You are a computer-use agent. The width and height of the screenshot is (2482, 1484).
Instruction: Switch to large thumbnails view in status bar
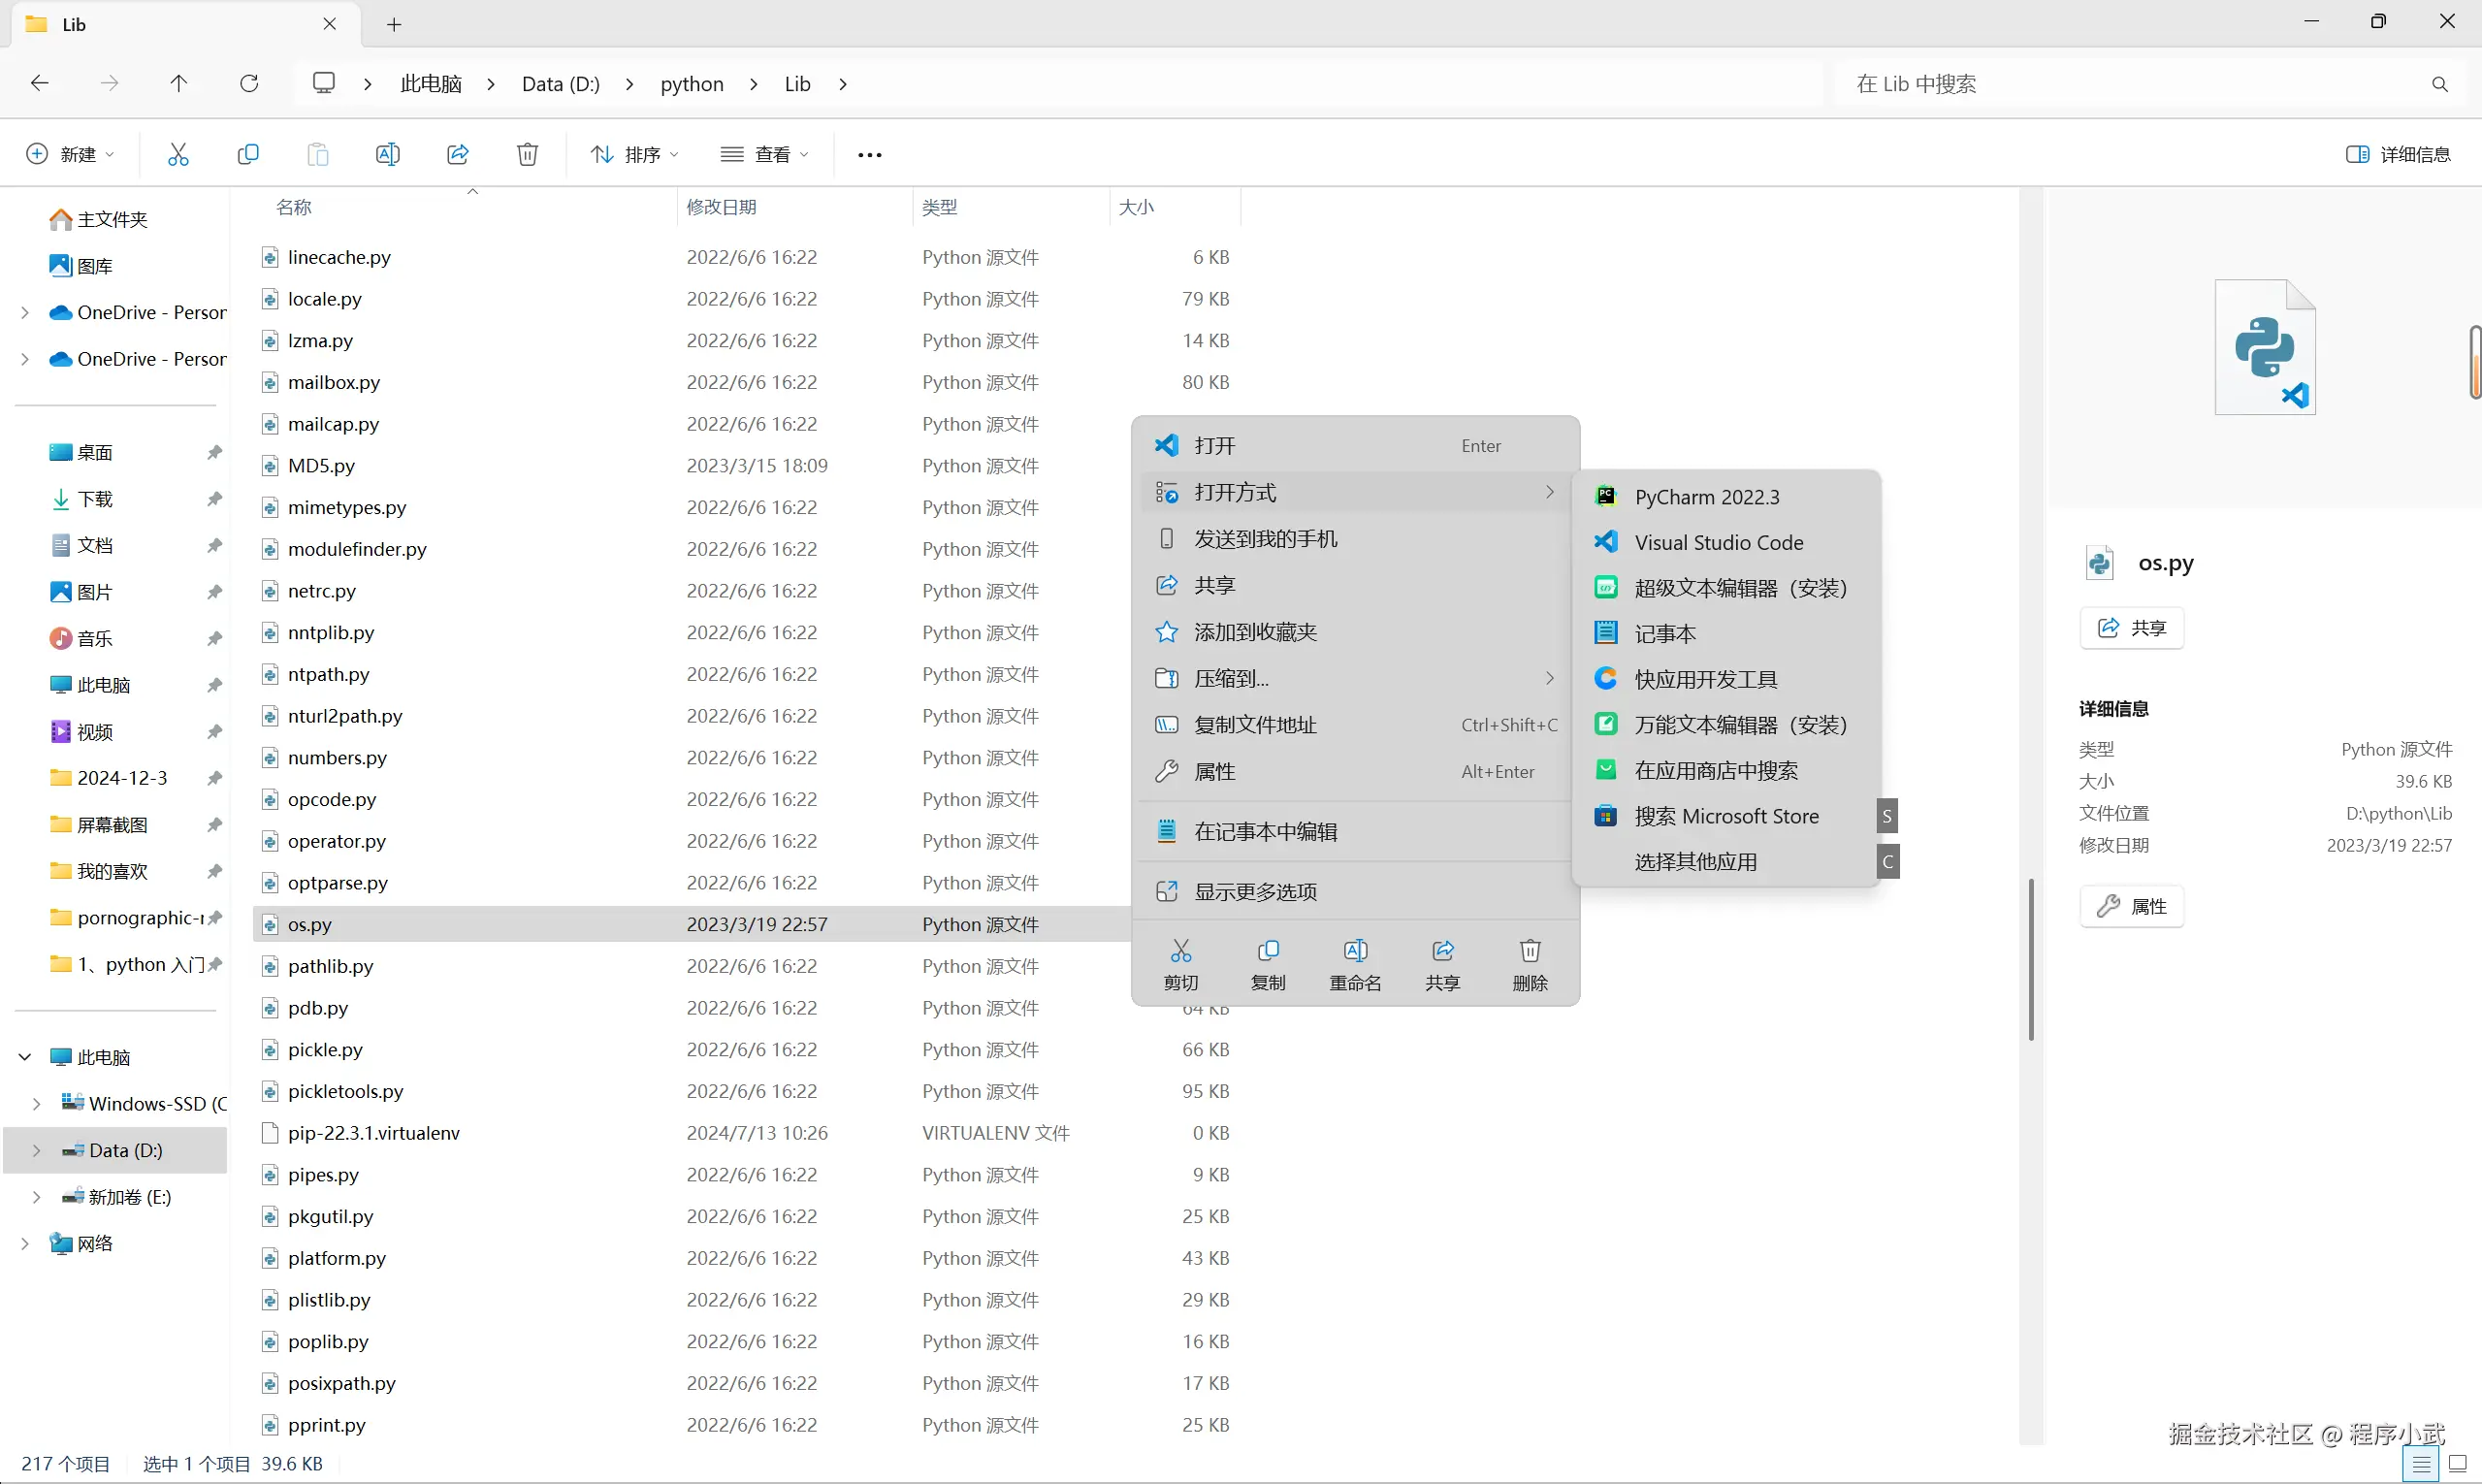tap(2457, 1465)
